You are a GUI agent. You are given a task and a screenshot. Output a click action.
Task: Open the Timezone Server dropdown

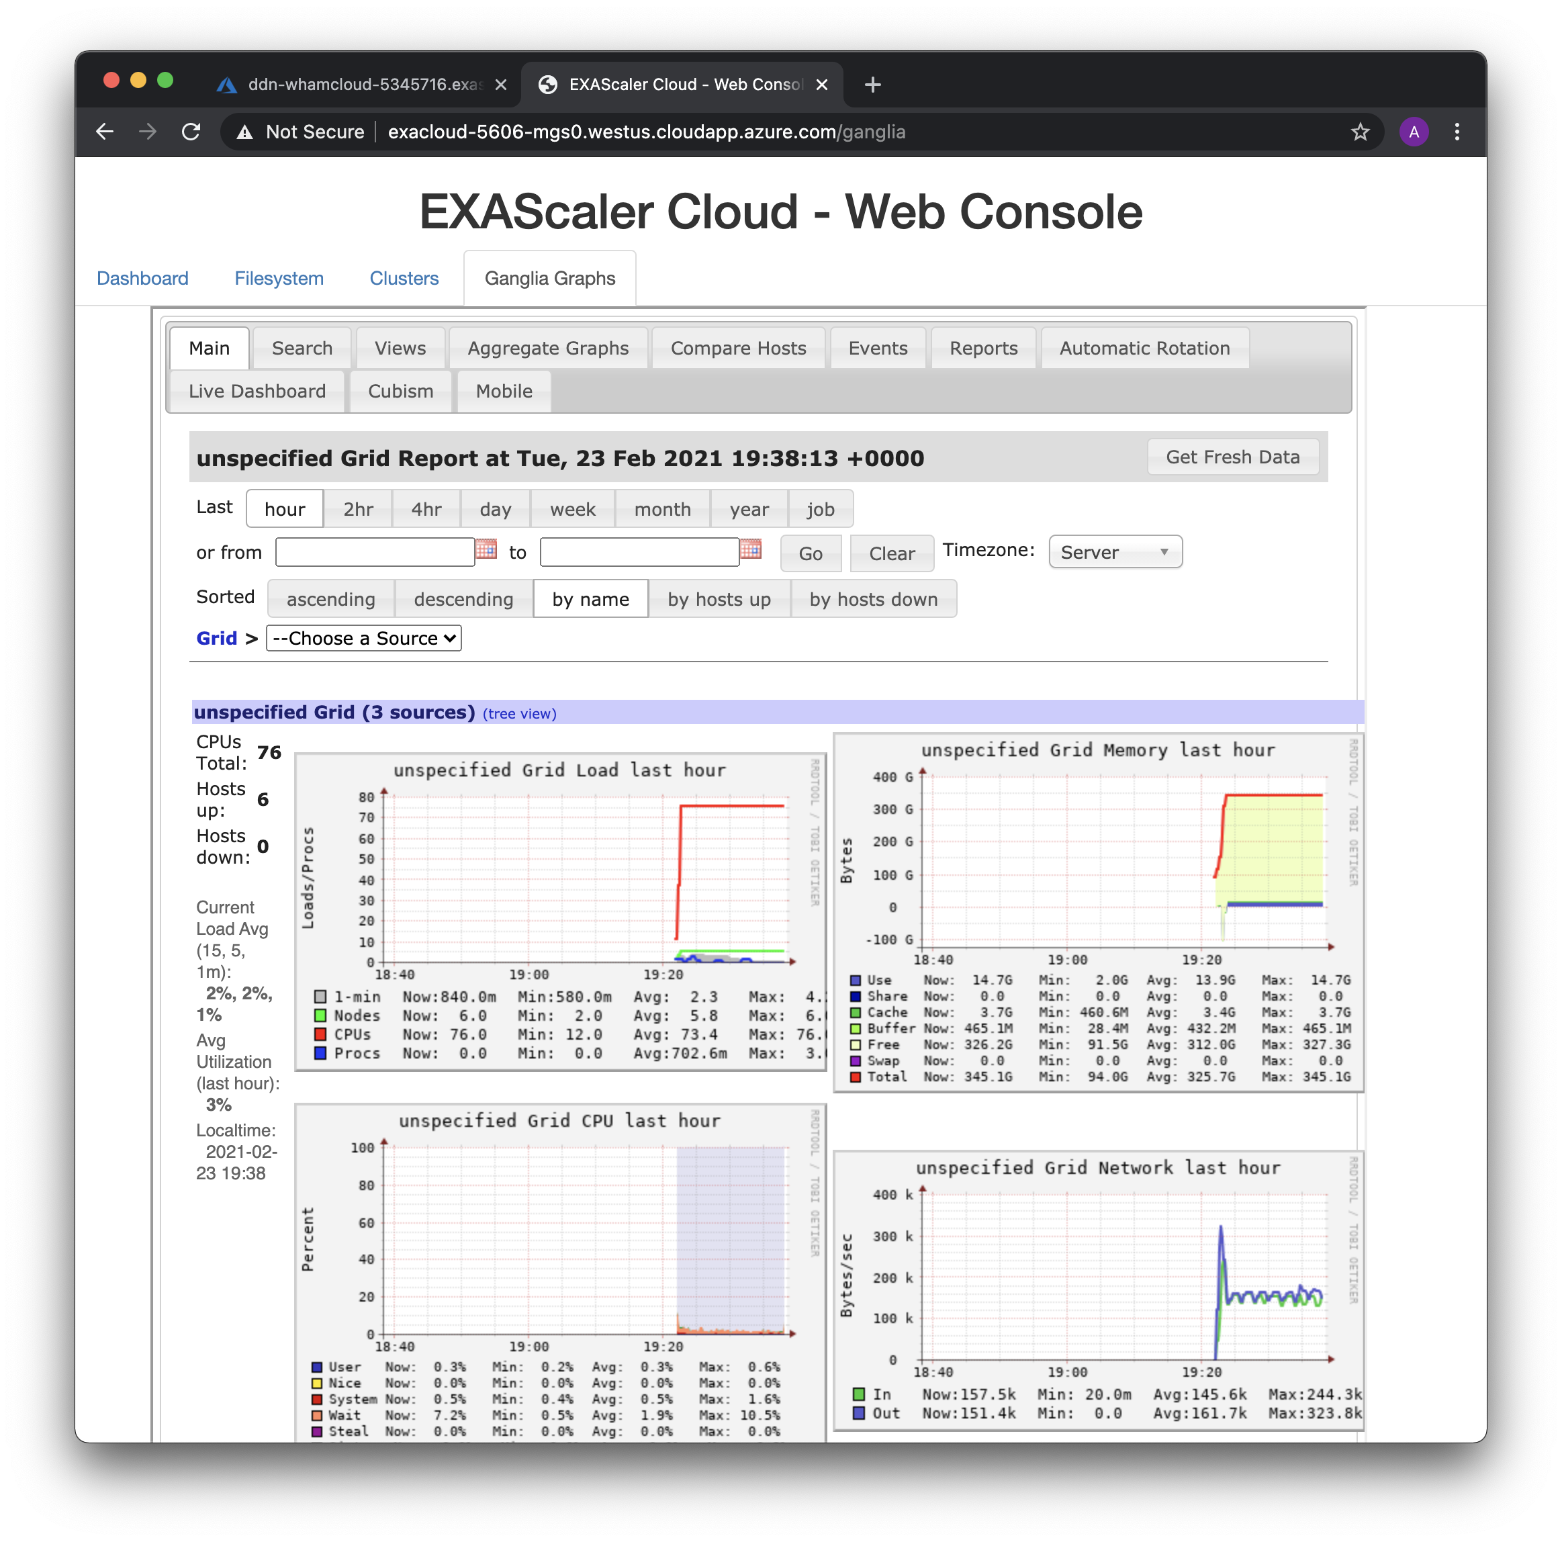[x=1115, y=552]
